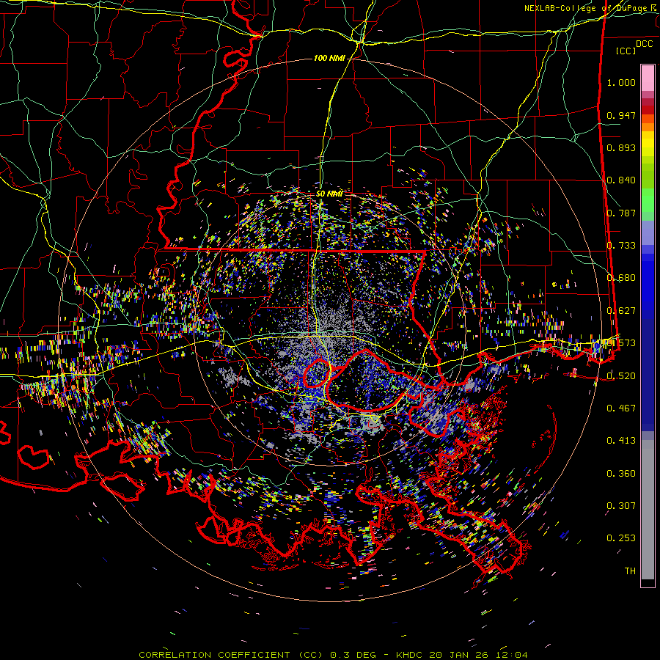The width and height of the screenshot is (660, 660).
Task: Click the 0.840 scale value
Action: (x=621, y=180)
